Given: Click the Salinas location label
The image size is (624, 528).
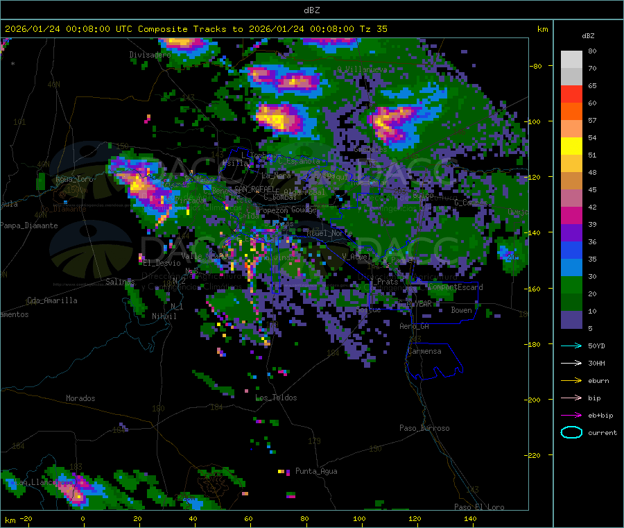Looking at the screenshot, I should (x=120, y=282).
